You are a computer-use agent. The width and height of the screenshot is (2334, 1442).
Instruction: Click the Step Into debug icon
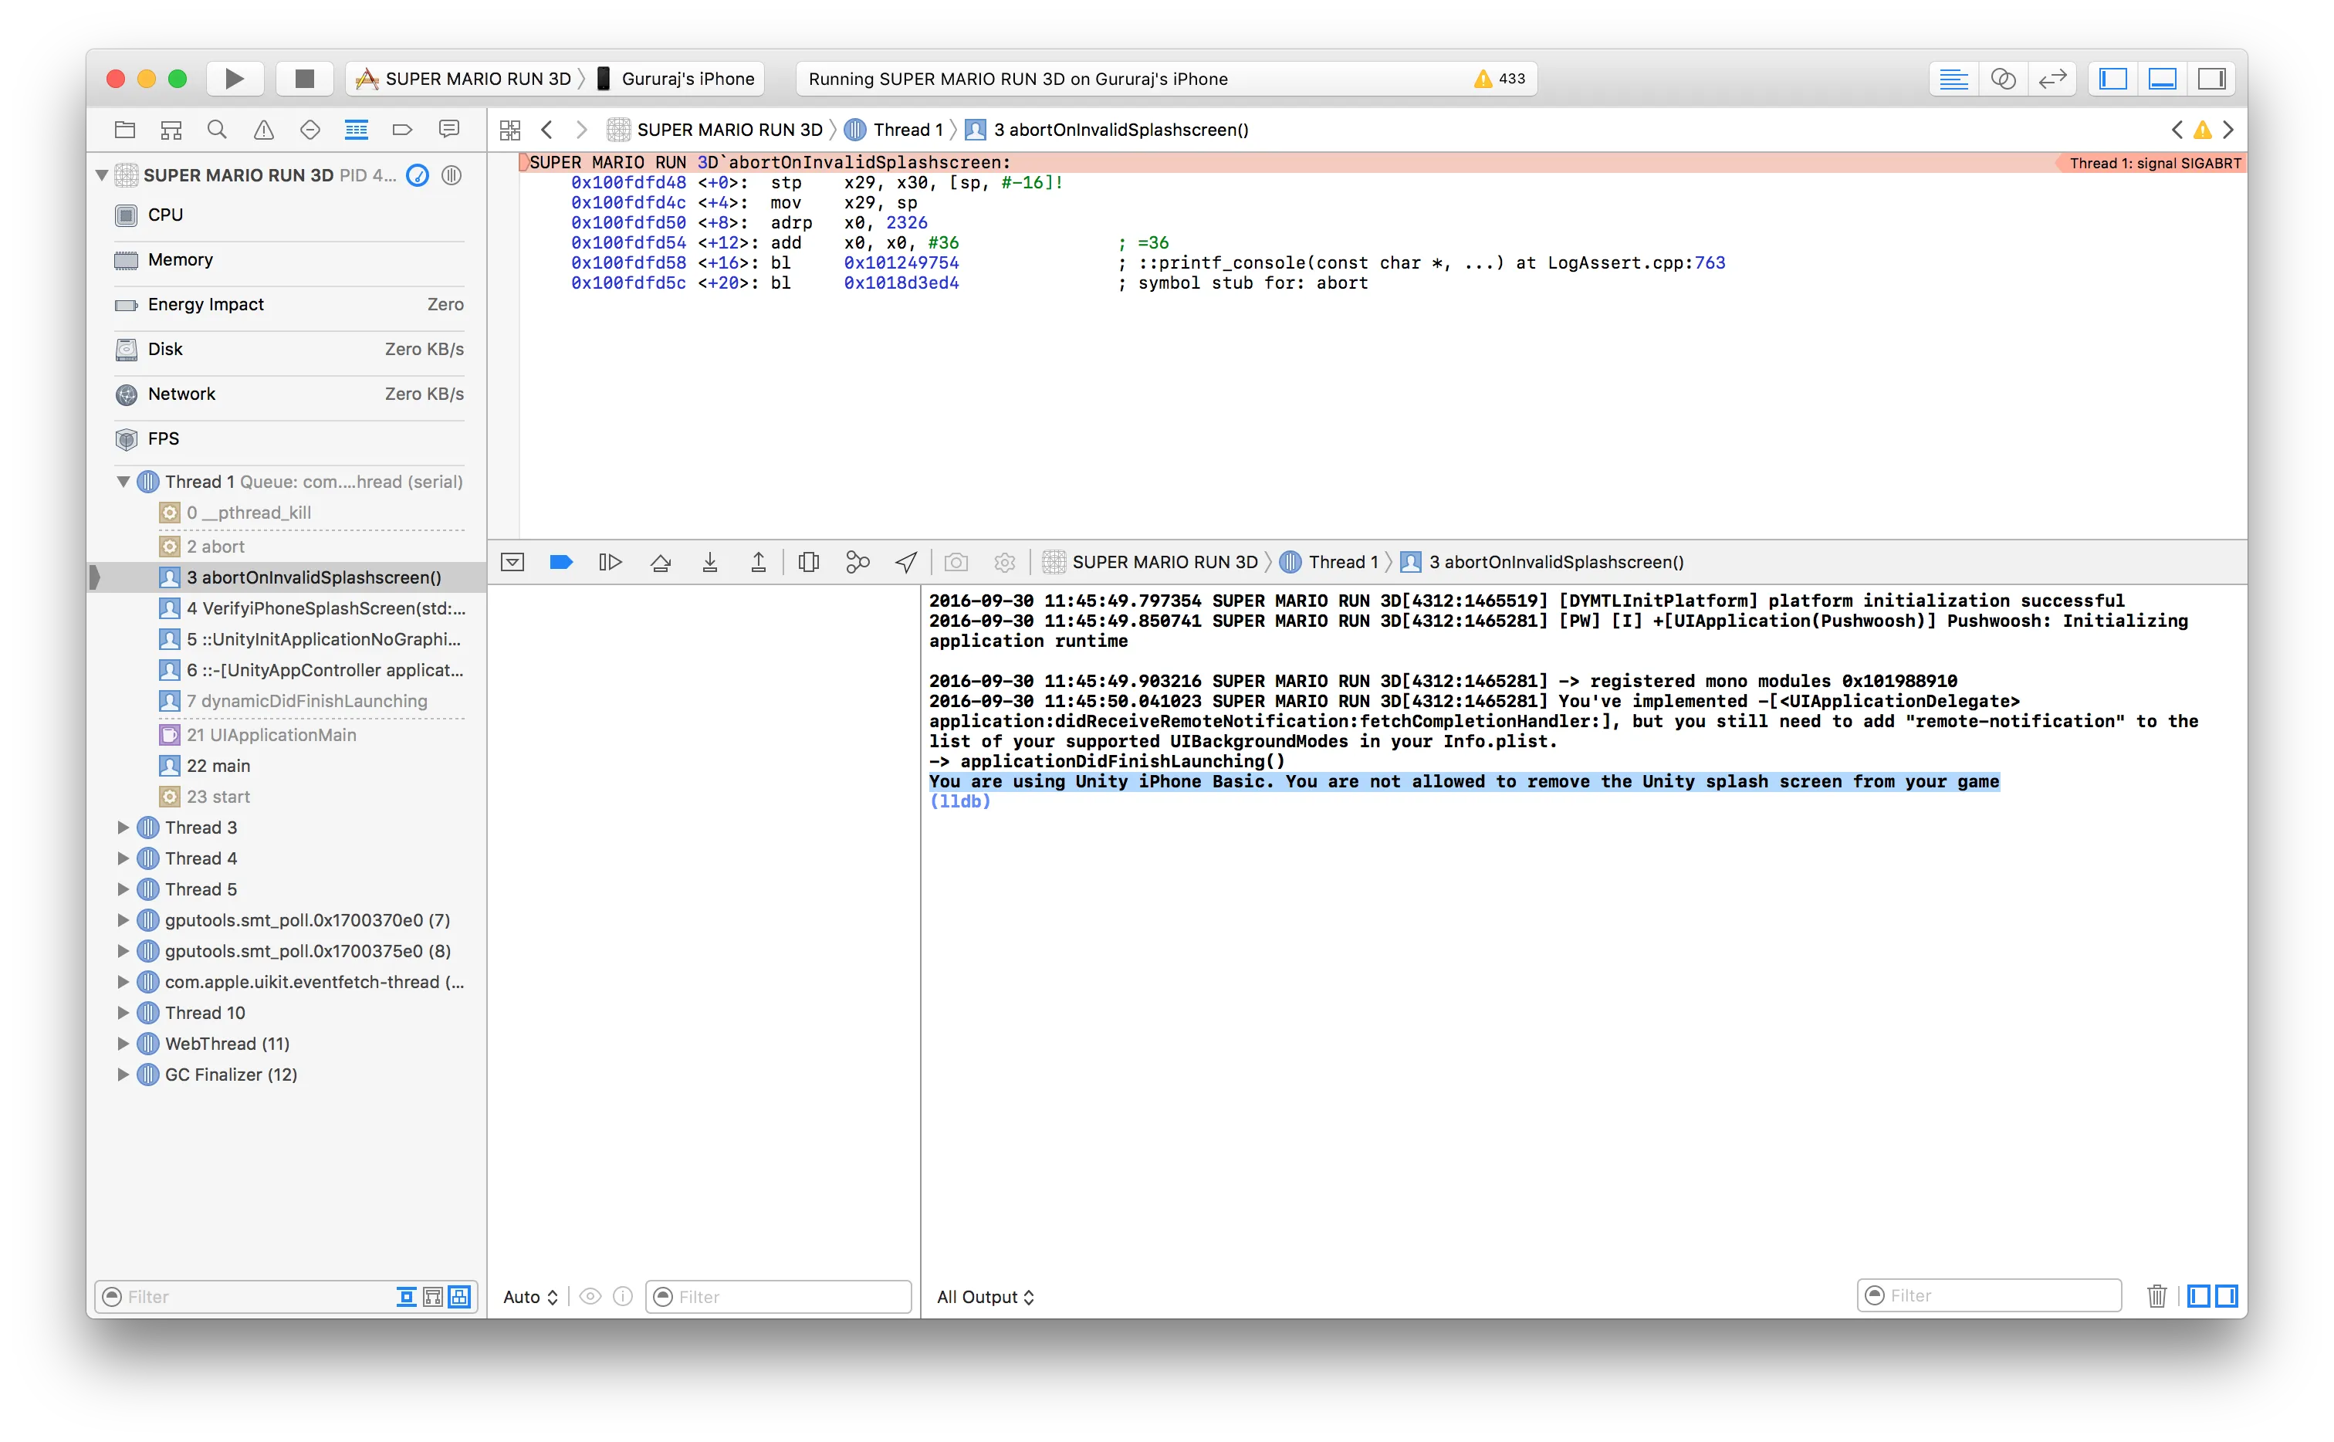pos(709,563)
